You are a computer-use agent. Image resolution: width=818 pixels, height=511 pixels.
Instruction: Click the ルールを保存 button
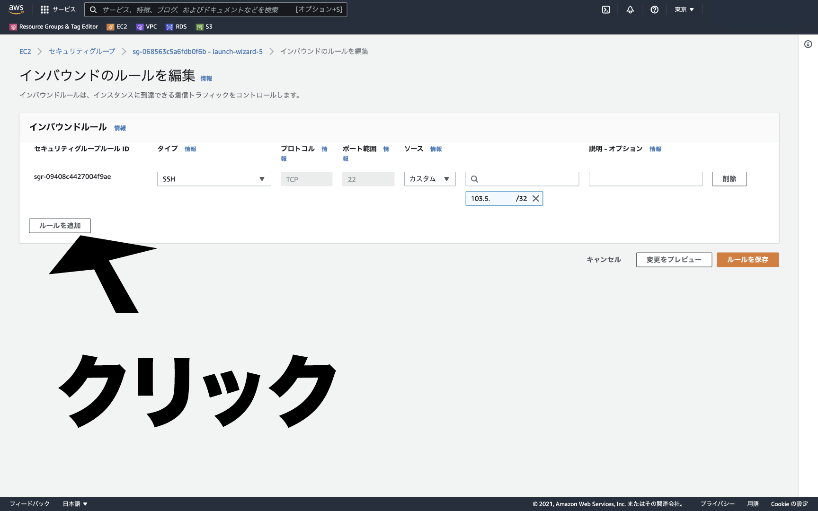point(748,260)
